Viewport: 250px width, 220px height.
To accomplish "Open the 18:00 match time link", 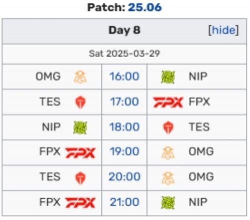I will [x=124, y=127].
